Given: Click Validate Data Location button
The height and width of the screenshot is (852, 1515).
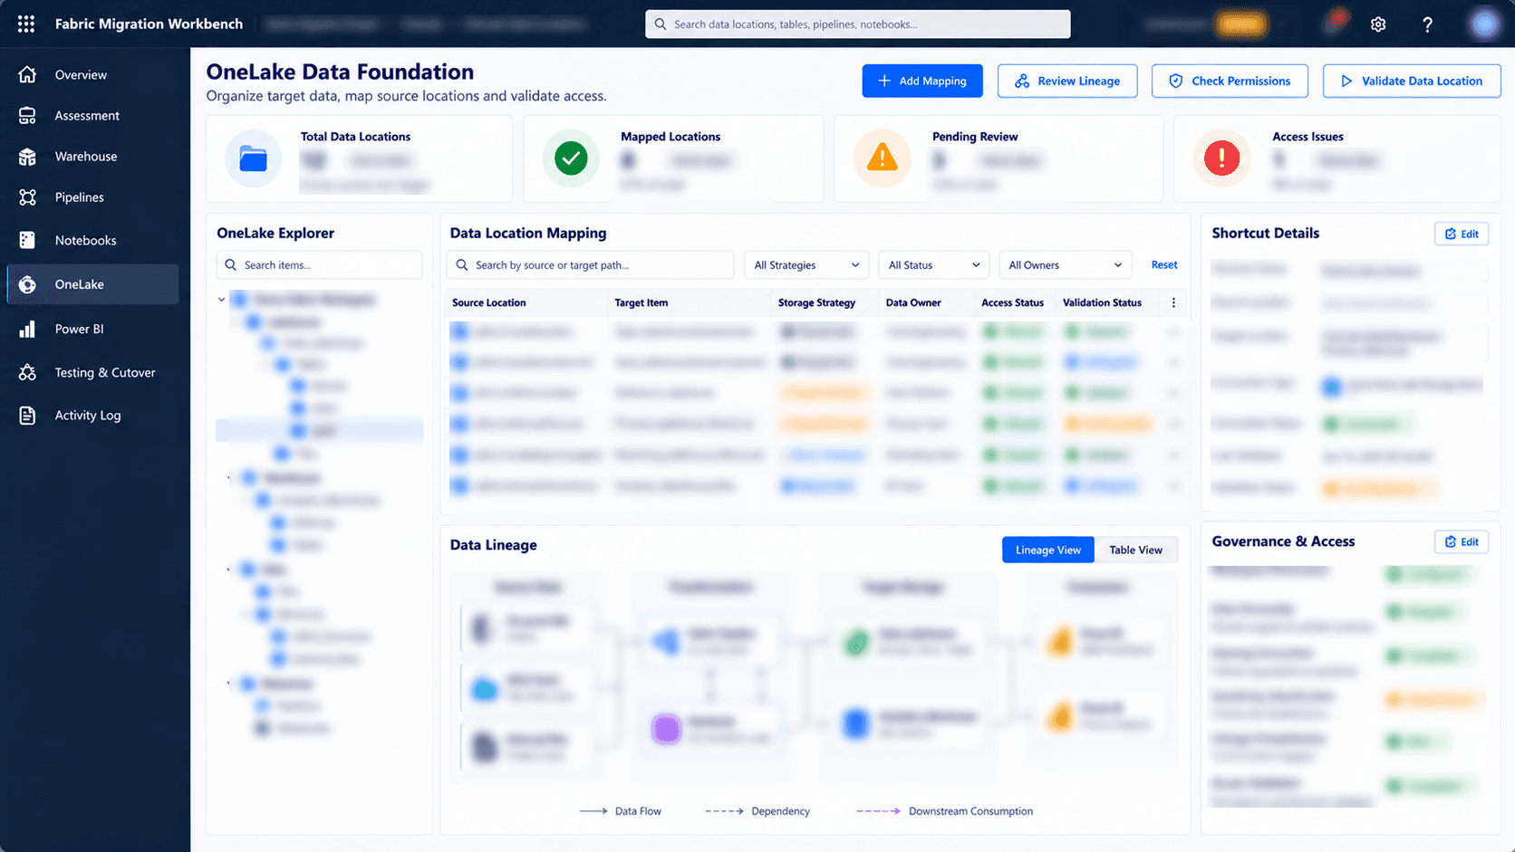Looking at the screenshot, I should (x=1412, y=81).
